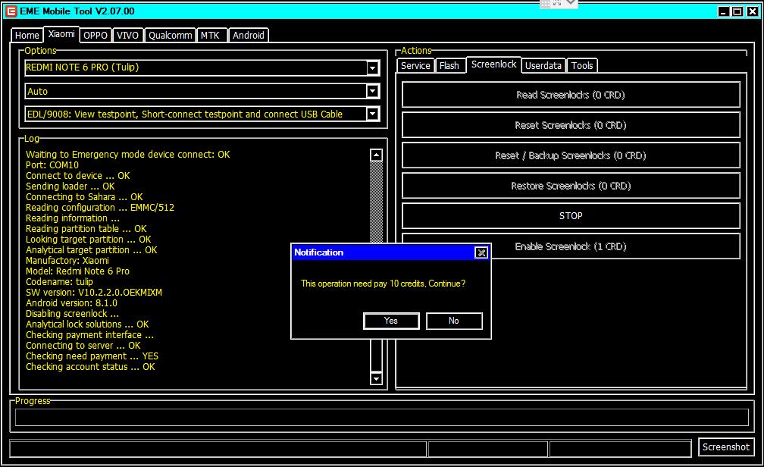Click Enable Screenlock (1 CRD) button
Image resolution: width=764 pixels, height=467 pixels.
point(571,246)
